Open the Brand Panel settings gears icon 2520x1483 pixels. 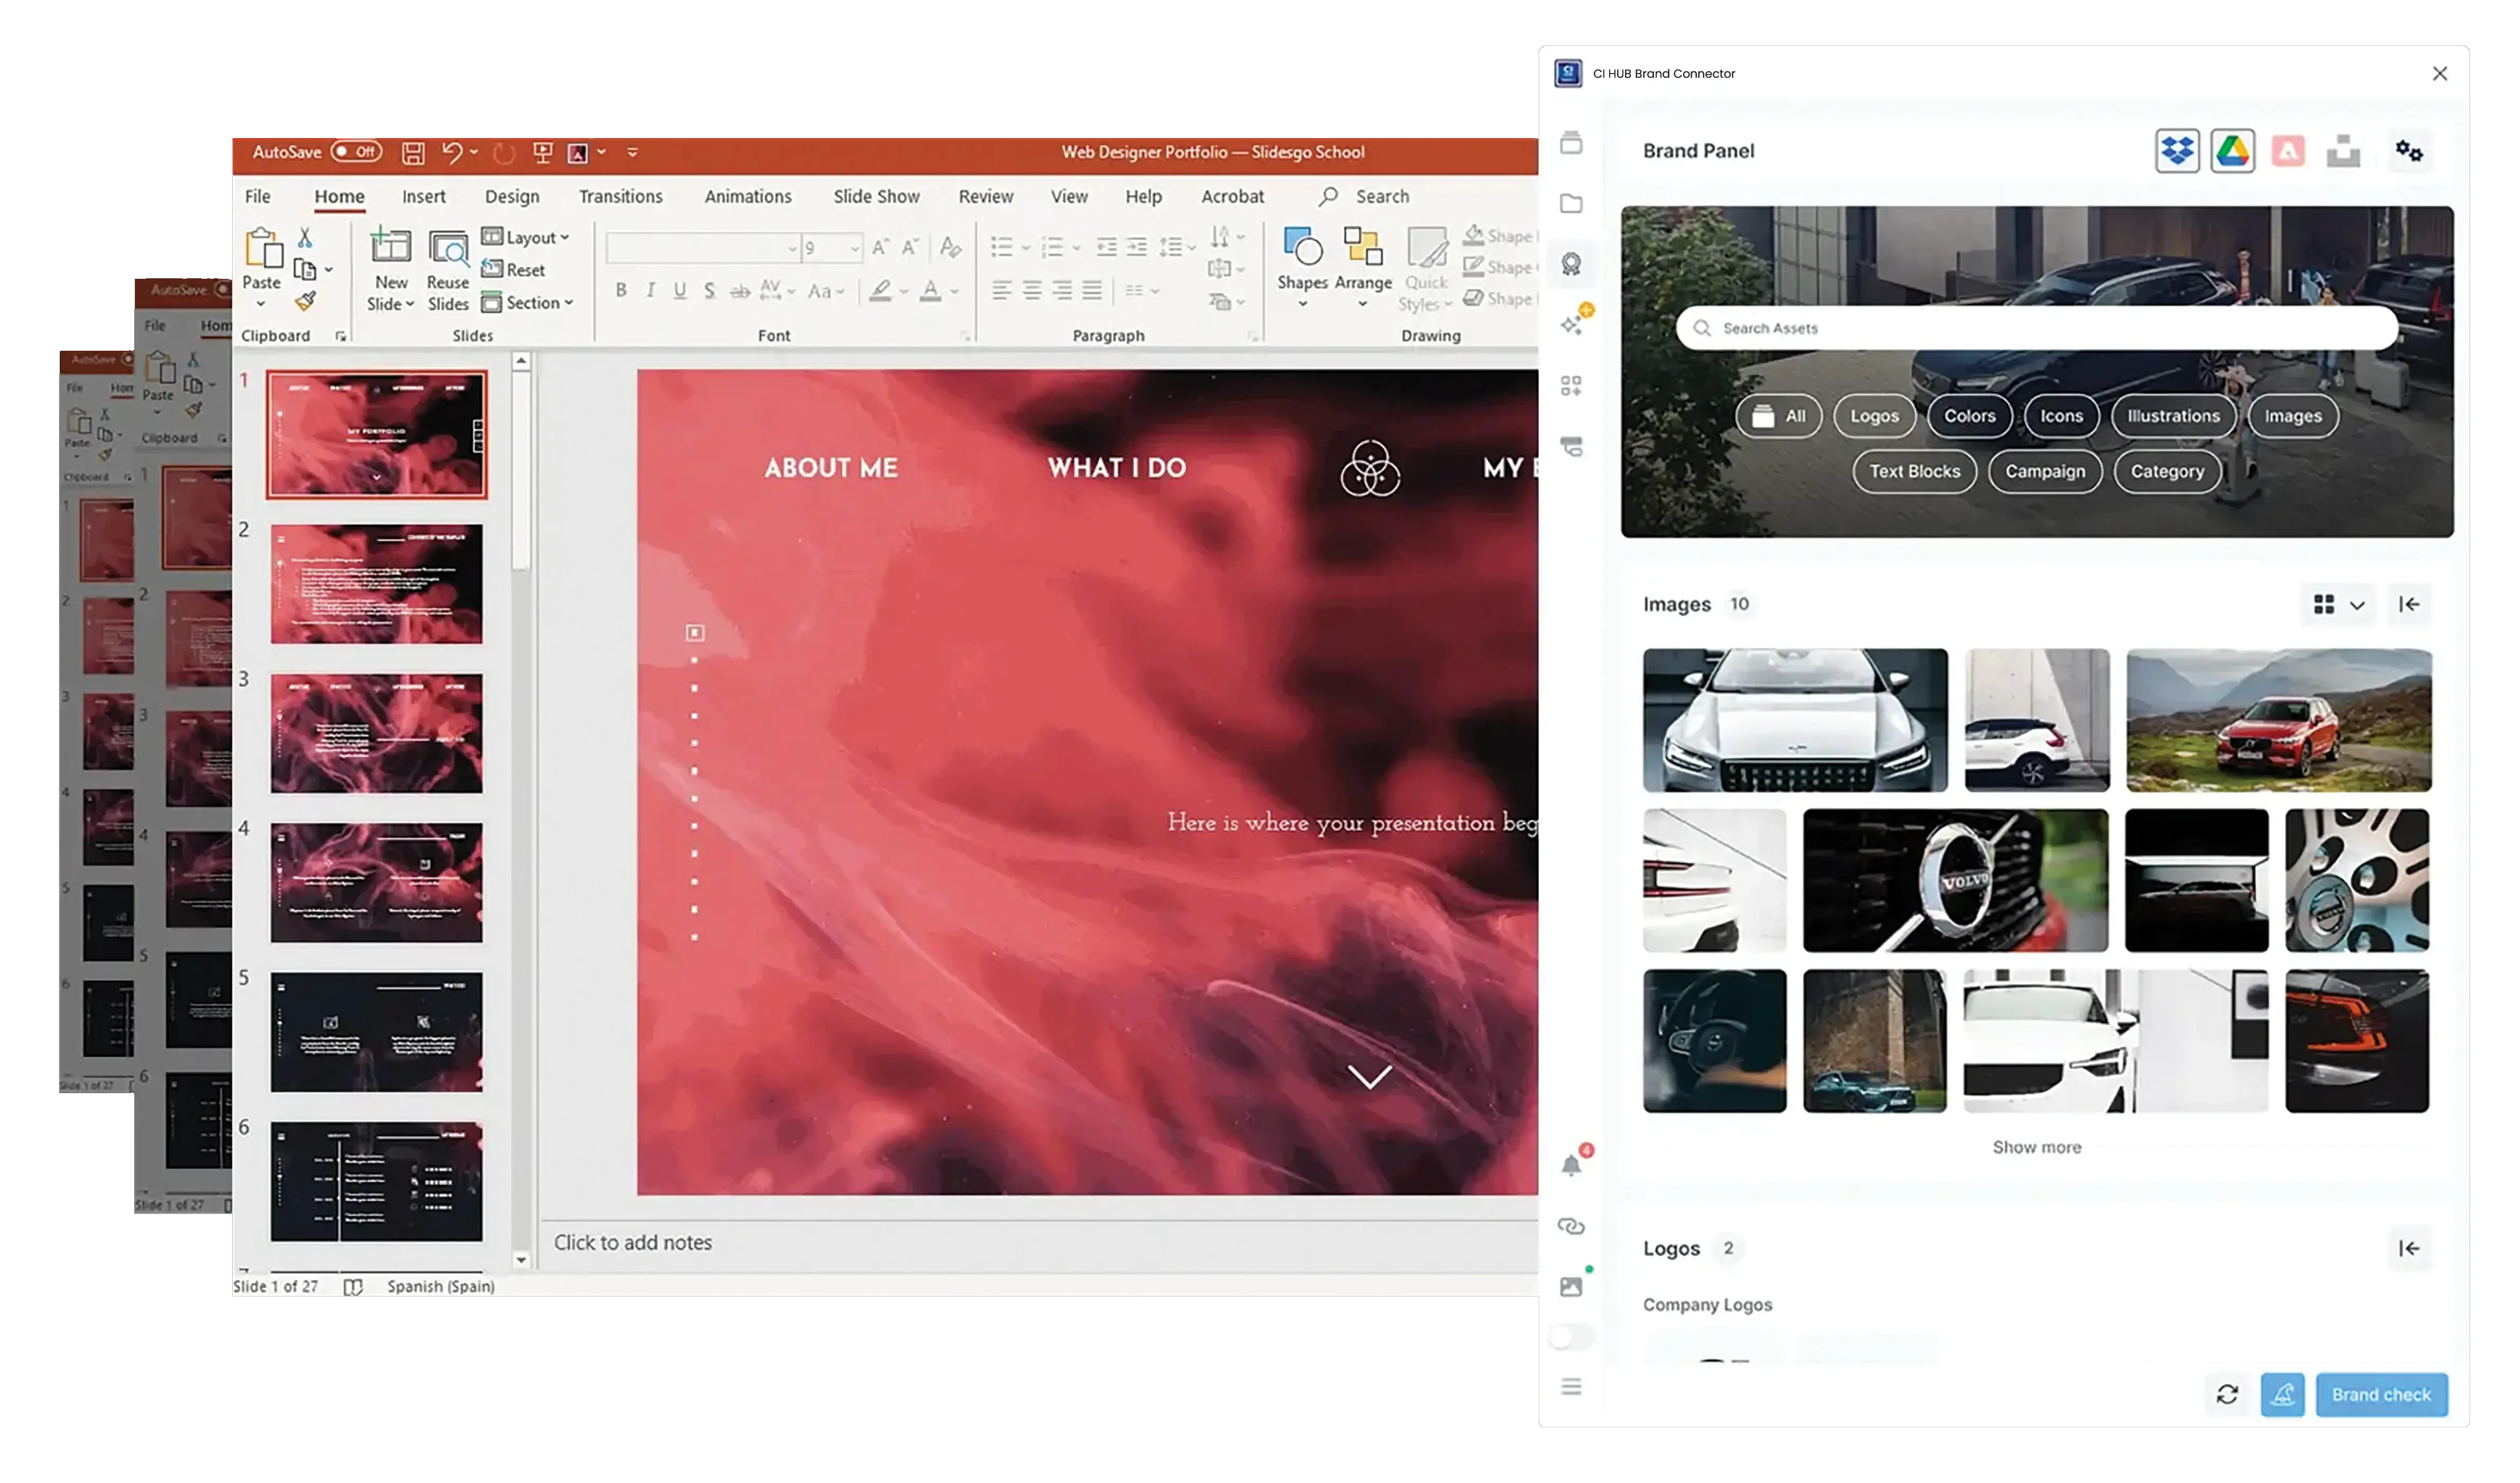pos(2408,152)
